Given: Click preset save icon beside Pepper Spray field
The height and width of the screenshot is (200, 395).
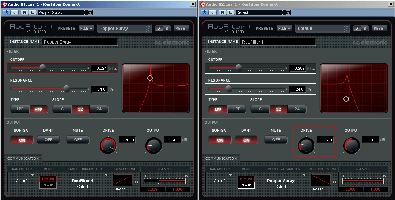Looking at the screenshot, I should point(90,12).
